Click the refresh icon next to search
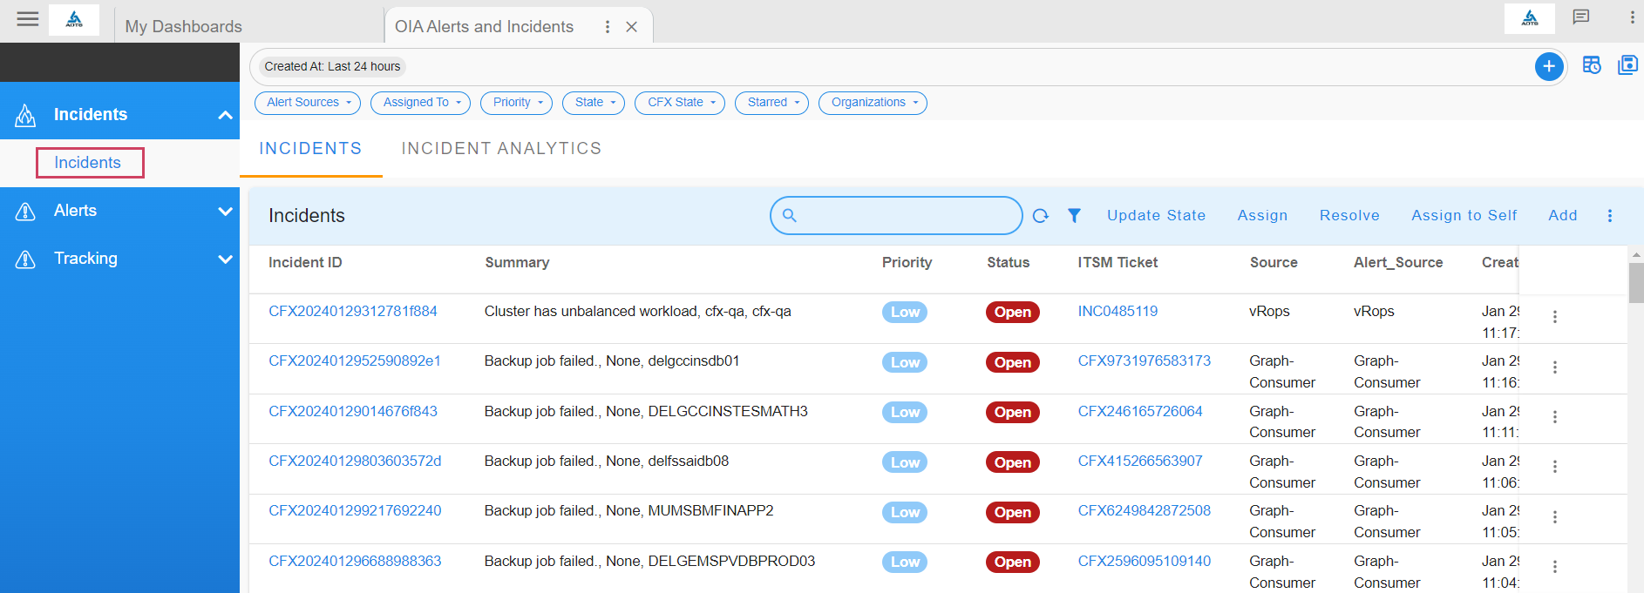The width and height of the screenshot is (1644, 593). (x=1040, y=216)
